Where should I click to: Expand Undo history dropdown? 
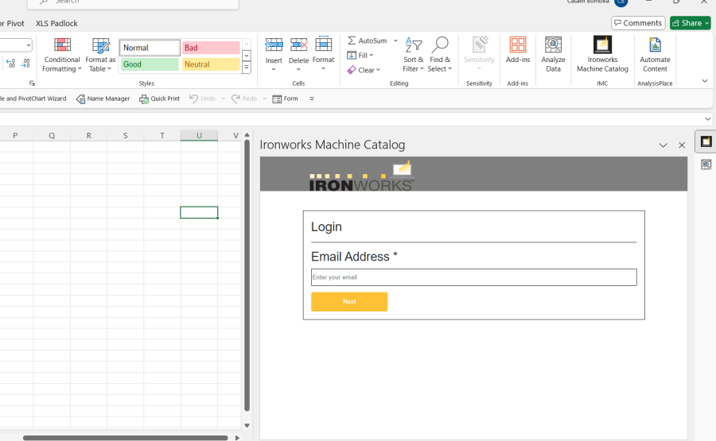point(224,99)
